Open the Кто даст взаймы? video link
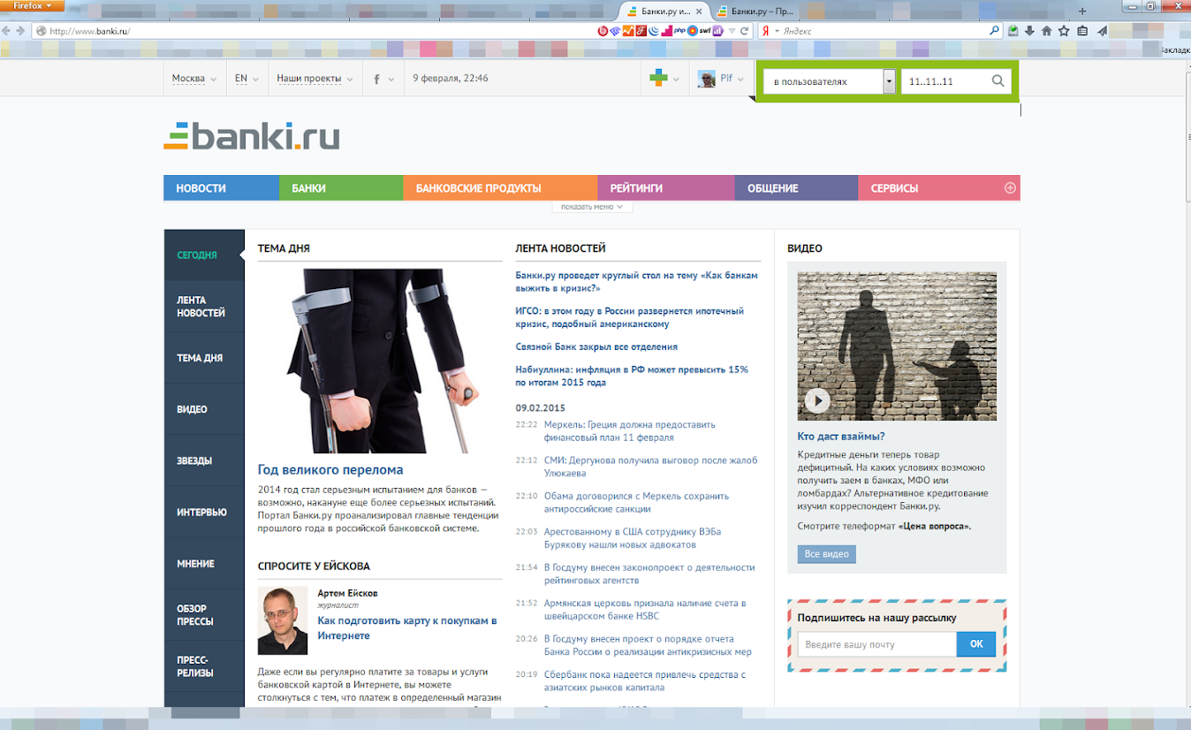The height and width of the screenshot is (730, 1191). [841, 437]
